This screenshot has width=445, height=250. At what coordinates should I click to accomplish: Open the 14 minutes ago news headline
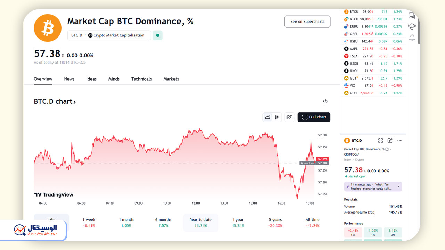click(373, 186)
